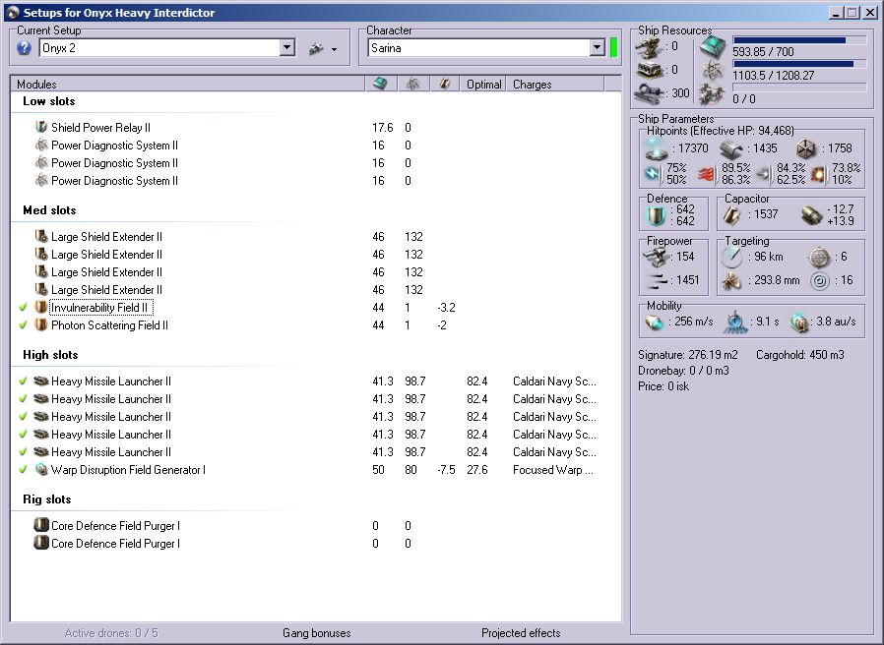Sort by the capacitor column header icon
Viewport: 884px width, 645px height.
tap(445, 84)
